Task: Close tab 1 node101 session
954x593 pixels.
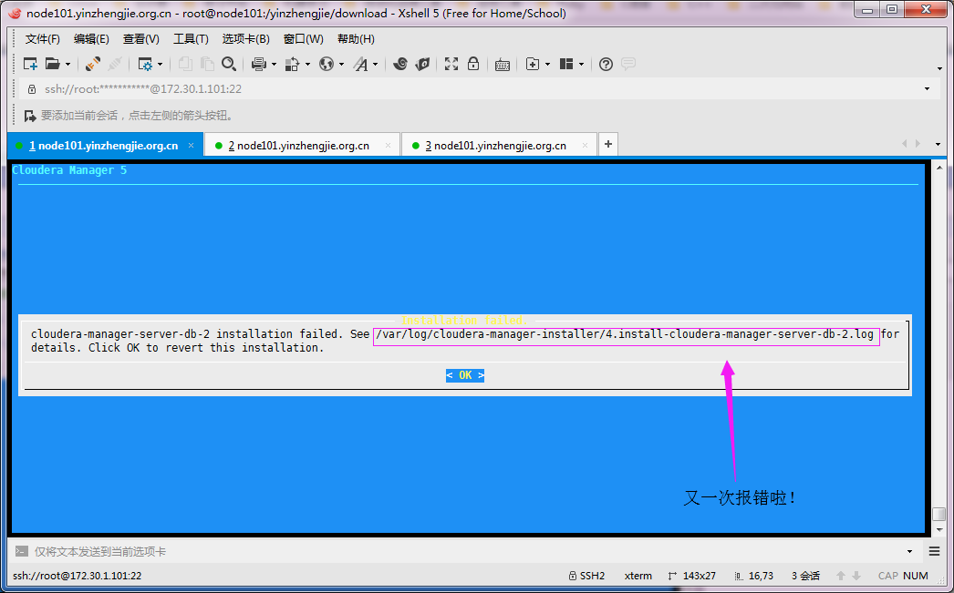Action: point(191,145)
